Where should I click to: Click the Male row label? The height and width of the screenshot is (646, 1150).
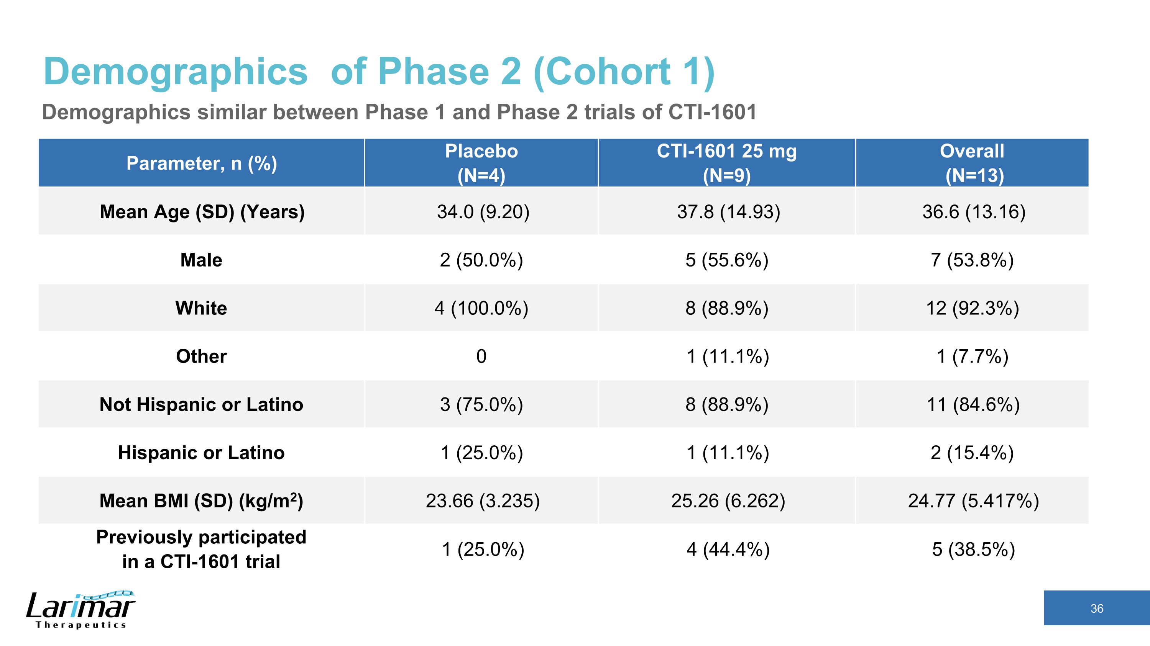tap(201, 260)
